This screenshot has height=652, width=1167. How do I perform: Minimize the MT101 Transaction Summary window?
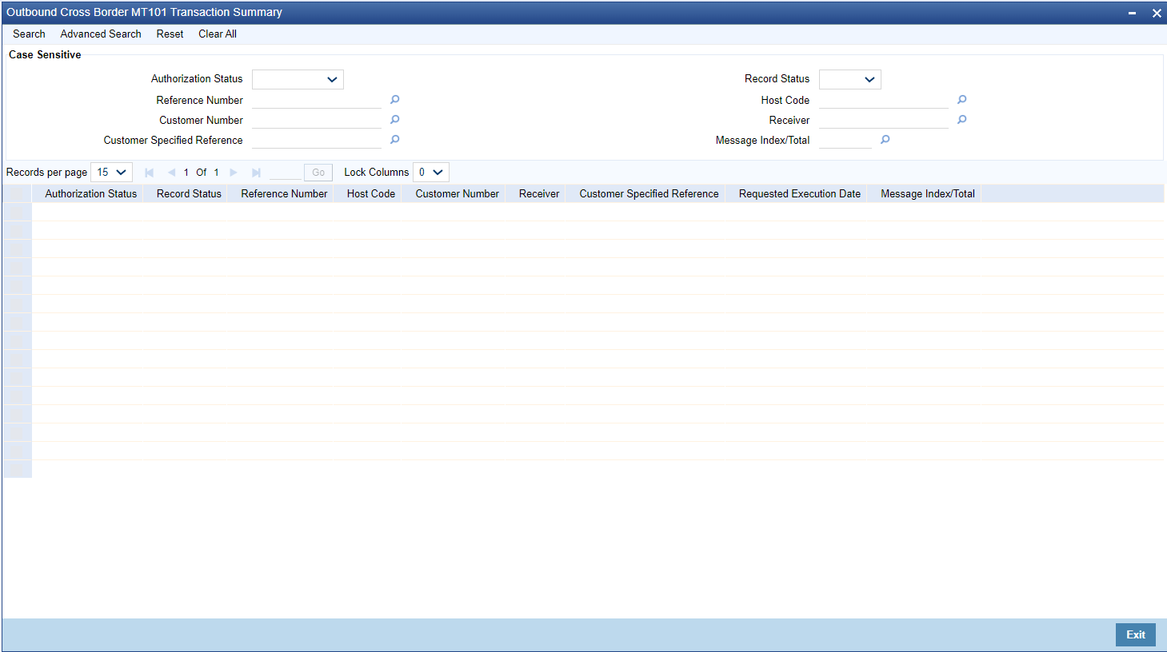[1133, 13]
